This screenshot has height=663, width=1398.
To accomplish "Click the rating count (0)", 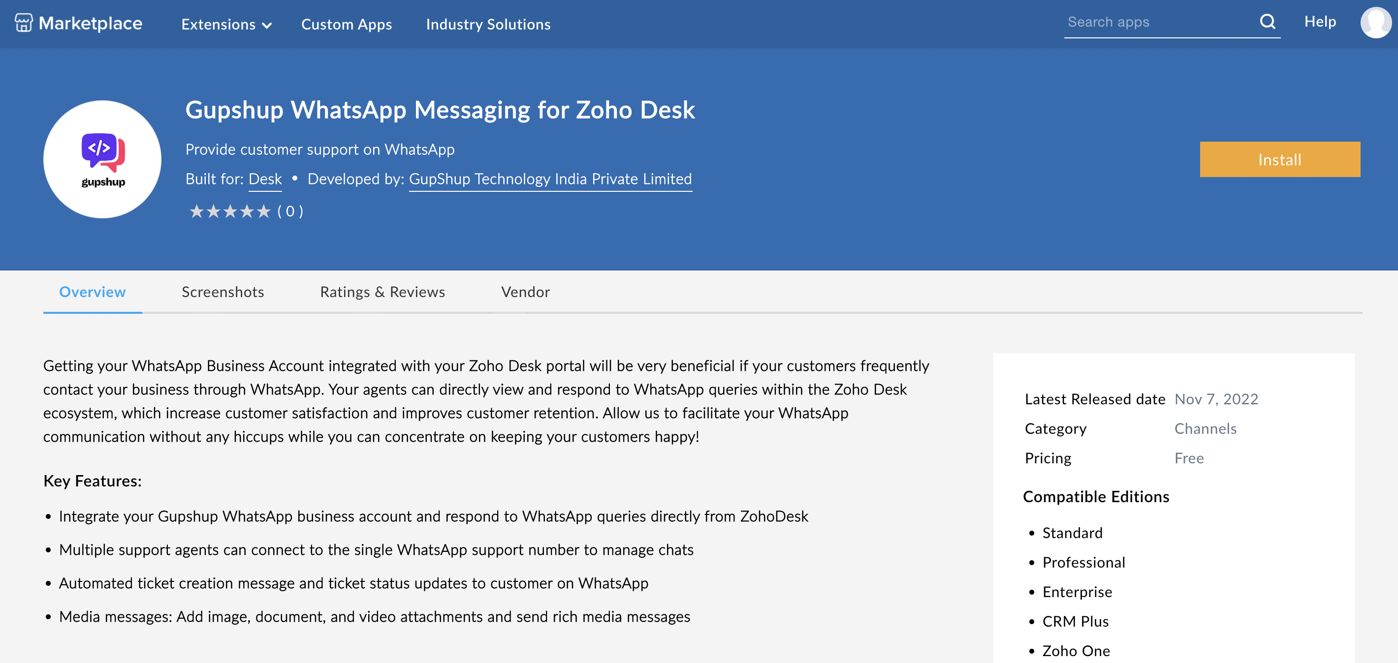I will (290, 211).
